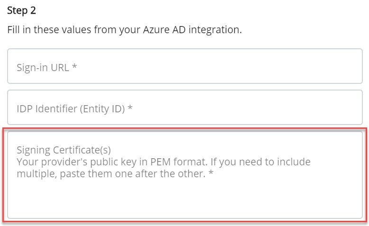Click the empty right side of Sign-in URL box
This screenshot has width=369, height=226.
tap(259, 66)
